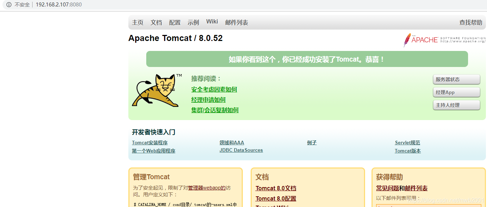The width and height of the screenshot is (487, 207).
Task: Open the 经理申请如何 link
Action: (208, 100)
